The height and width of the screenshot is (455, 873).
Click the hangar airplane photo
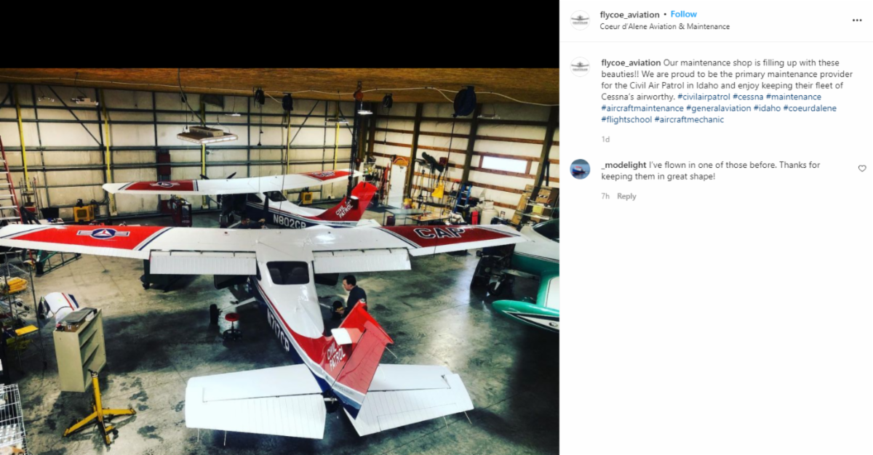pos(279,262)
